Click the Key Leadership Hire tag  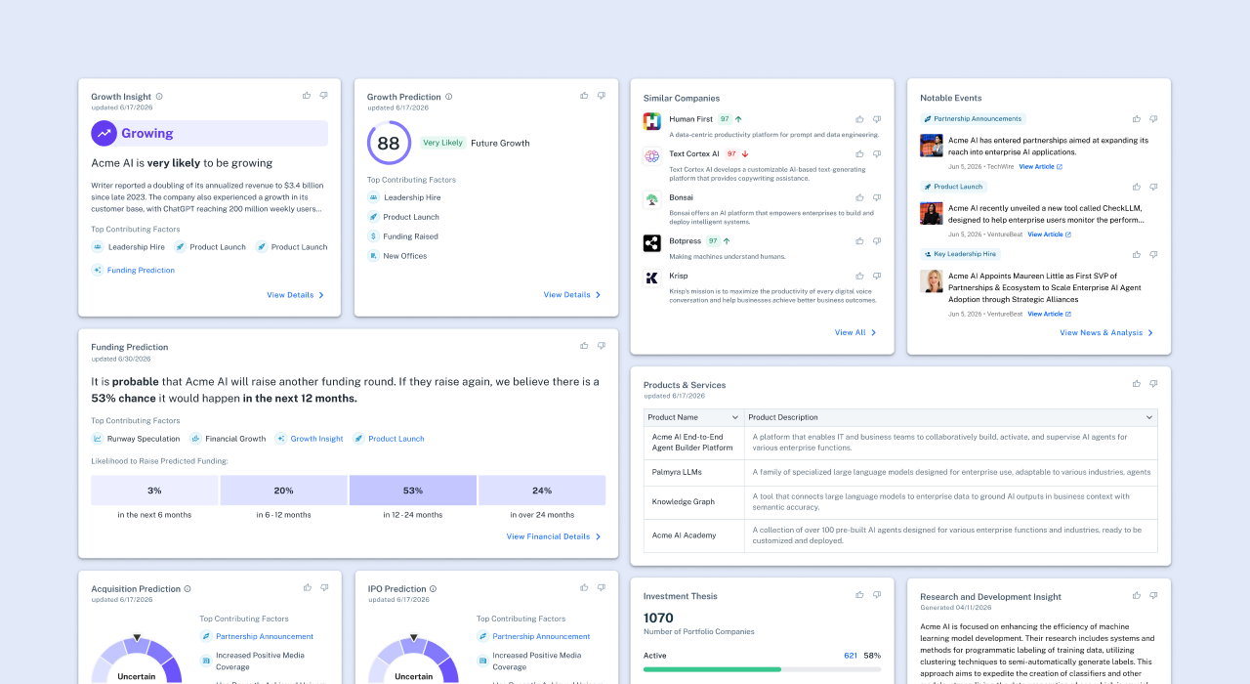(x=961, y=254)
